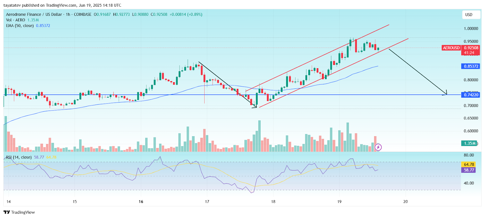485x218 pixels.
Task: Select the red AEROUSD symbol tag
Action: click(451, 48)
